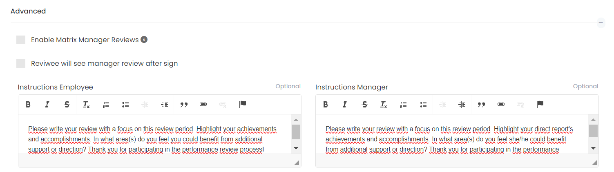
Task: Insert link in Instructions Manager editor
Action: (500, 105)
